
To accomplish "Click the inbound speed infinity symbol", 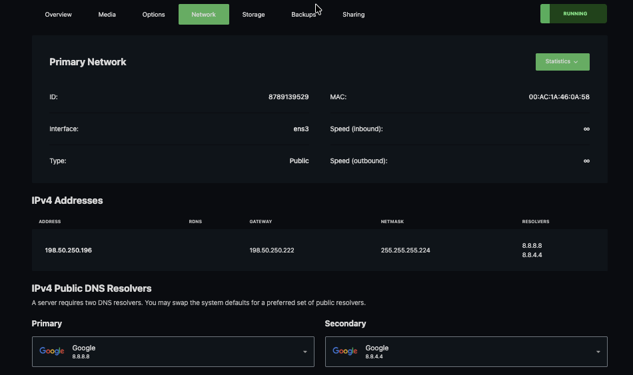I will pos(586,129).
